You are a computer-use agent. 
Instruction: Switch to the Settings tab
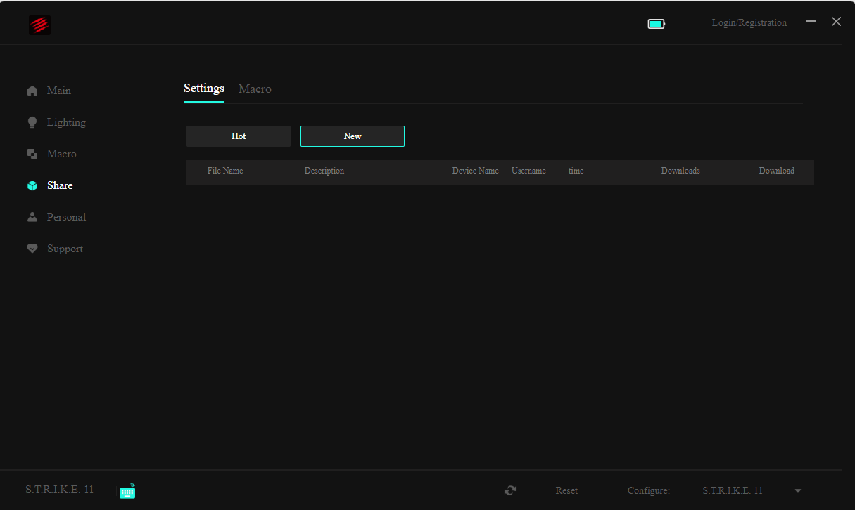(204, 89)
